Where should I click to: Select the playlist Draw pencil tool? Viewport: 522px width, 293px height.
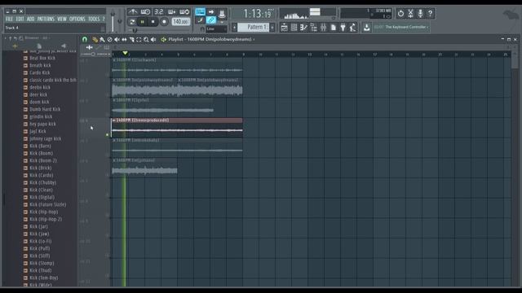click(x=95, y=40)
